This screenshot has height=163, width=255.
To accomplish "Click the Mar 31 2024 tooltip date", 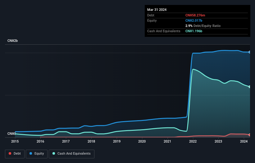I will coord(157,10).
